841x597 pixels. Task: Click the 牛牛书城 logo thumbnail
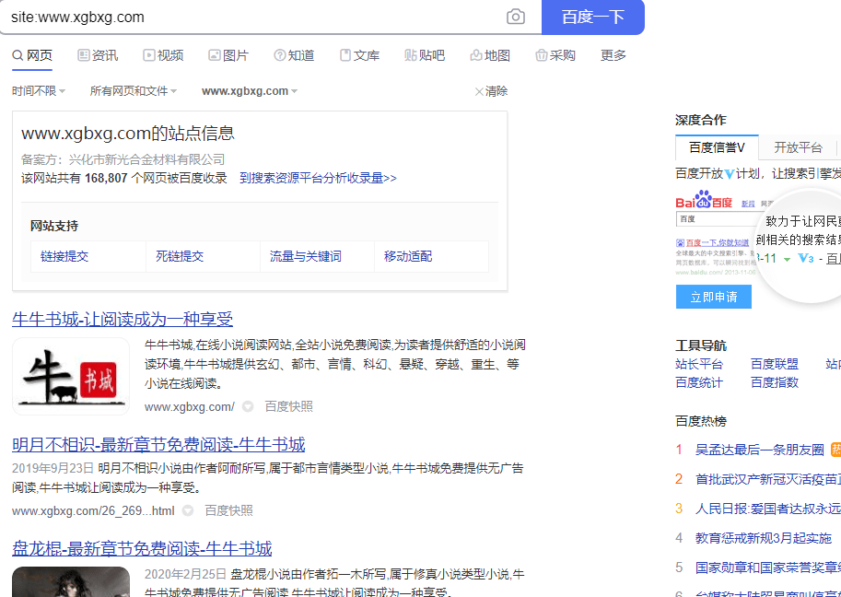[x=71, y=376]
